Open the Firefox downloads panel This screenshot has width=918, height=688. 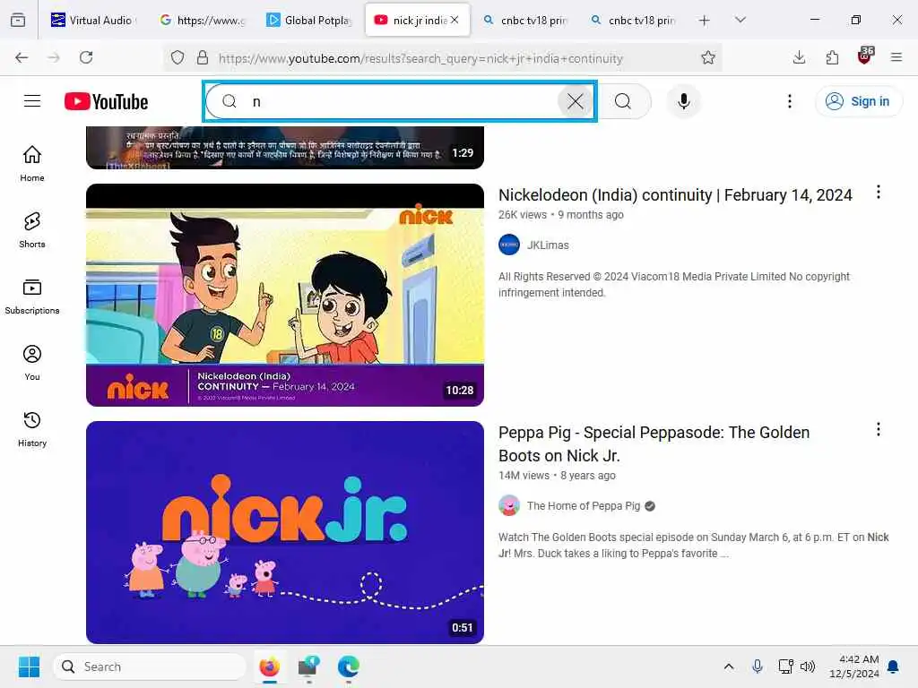(799, 57)
